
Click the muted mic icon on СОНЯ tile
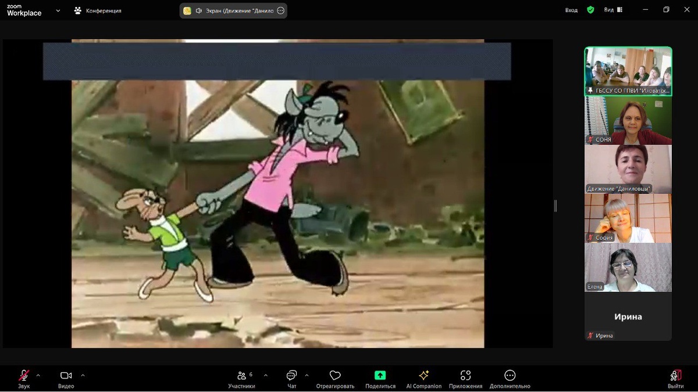[590, 140]
